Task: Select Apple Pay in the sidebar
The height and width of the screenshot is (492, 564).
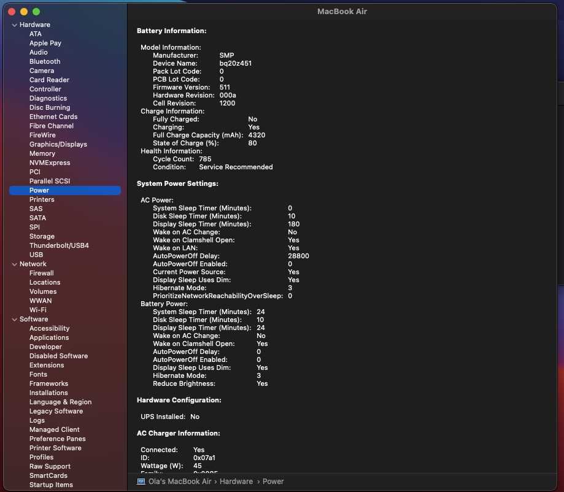Action: [45, 43]
